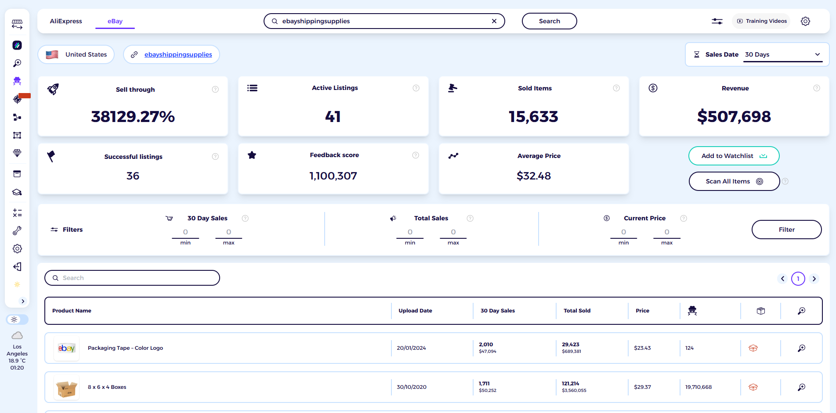
Task: Click the package box column header
Action: click(761, 311)
